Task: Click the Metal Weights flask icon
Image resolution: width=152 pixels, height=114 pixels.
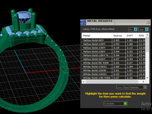Action: (x=83, y=22)
